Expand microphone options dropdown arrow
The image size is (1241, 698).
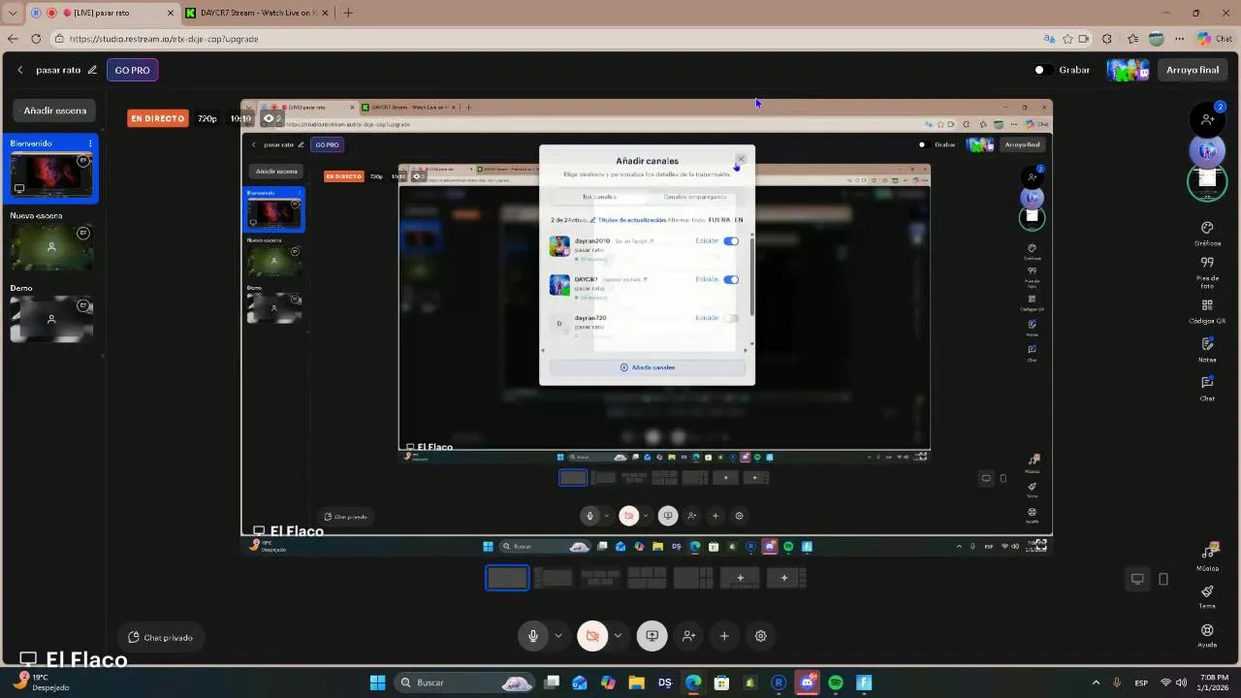(x=557, y=636)
